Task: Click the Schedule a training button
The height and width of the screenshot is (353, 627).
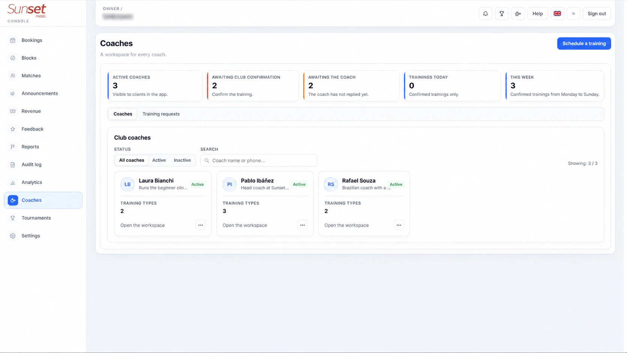Action: click(x=584, y=44)
